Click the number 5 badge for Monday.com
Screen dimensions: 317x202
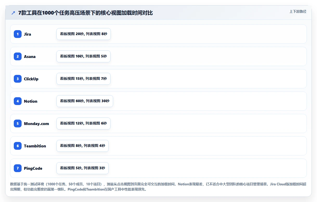[18, 123]
